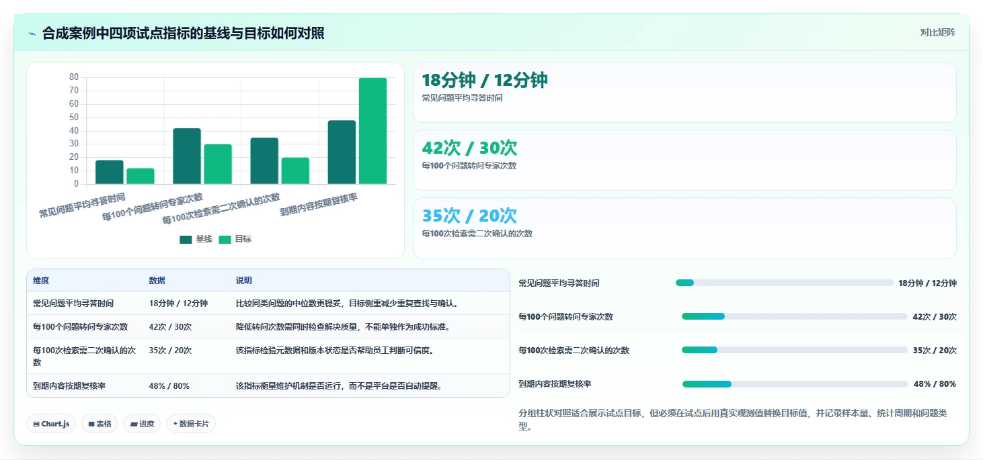The image size is (983, 460).
Task: Select the 数据卡片 chip
Action: point(191,424)
